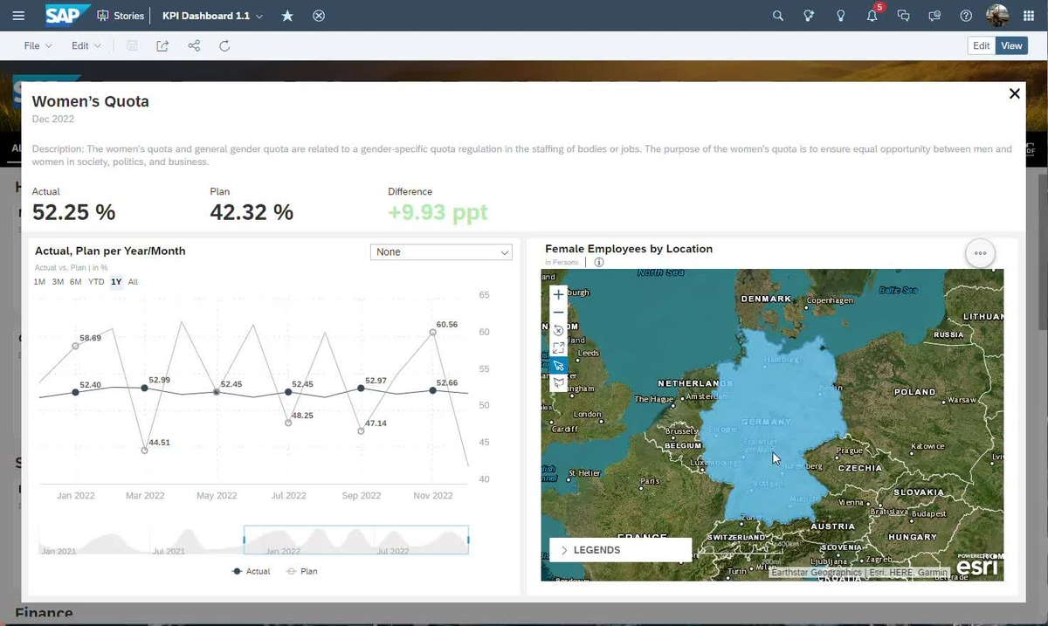
Task: Reset the map orientation
Action: 558,330
